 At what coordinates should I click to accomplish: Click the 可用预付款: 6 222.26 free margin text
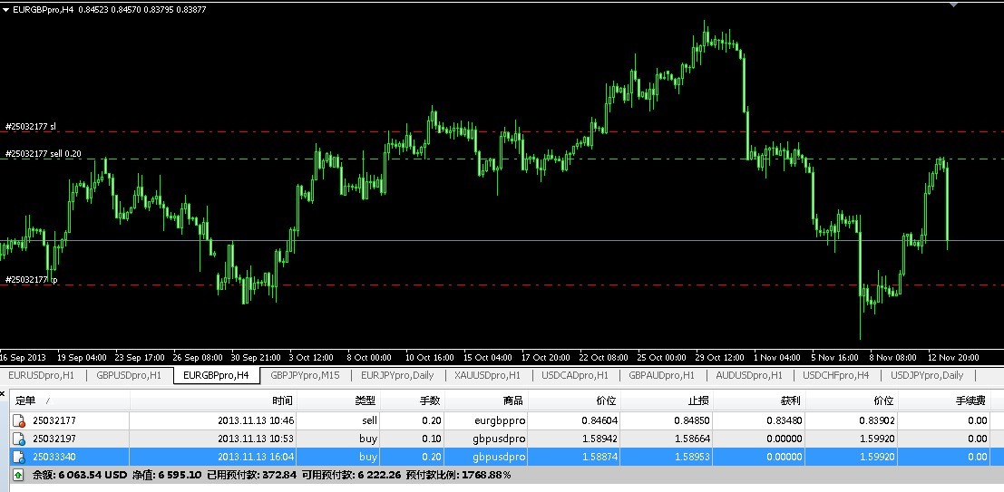[352, 475]
